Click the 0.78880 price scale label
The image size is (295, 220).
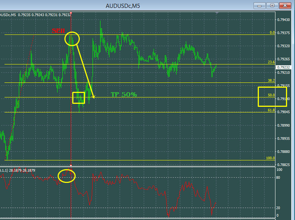(284, 151)
